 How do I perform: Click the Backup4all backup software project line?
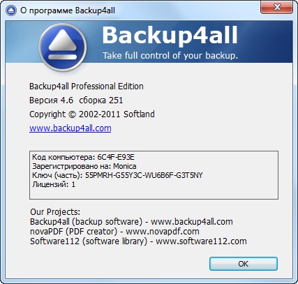[x=131, y=222]
